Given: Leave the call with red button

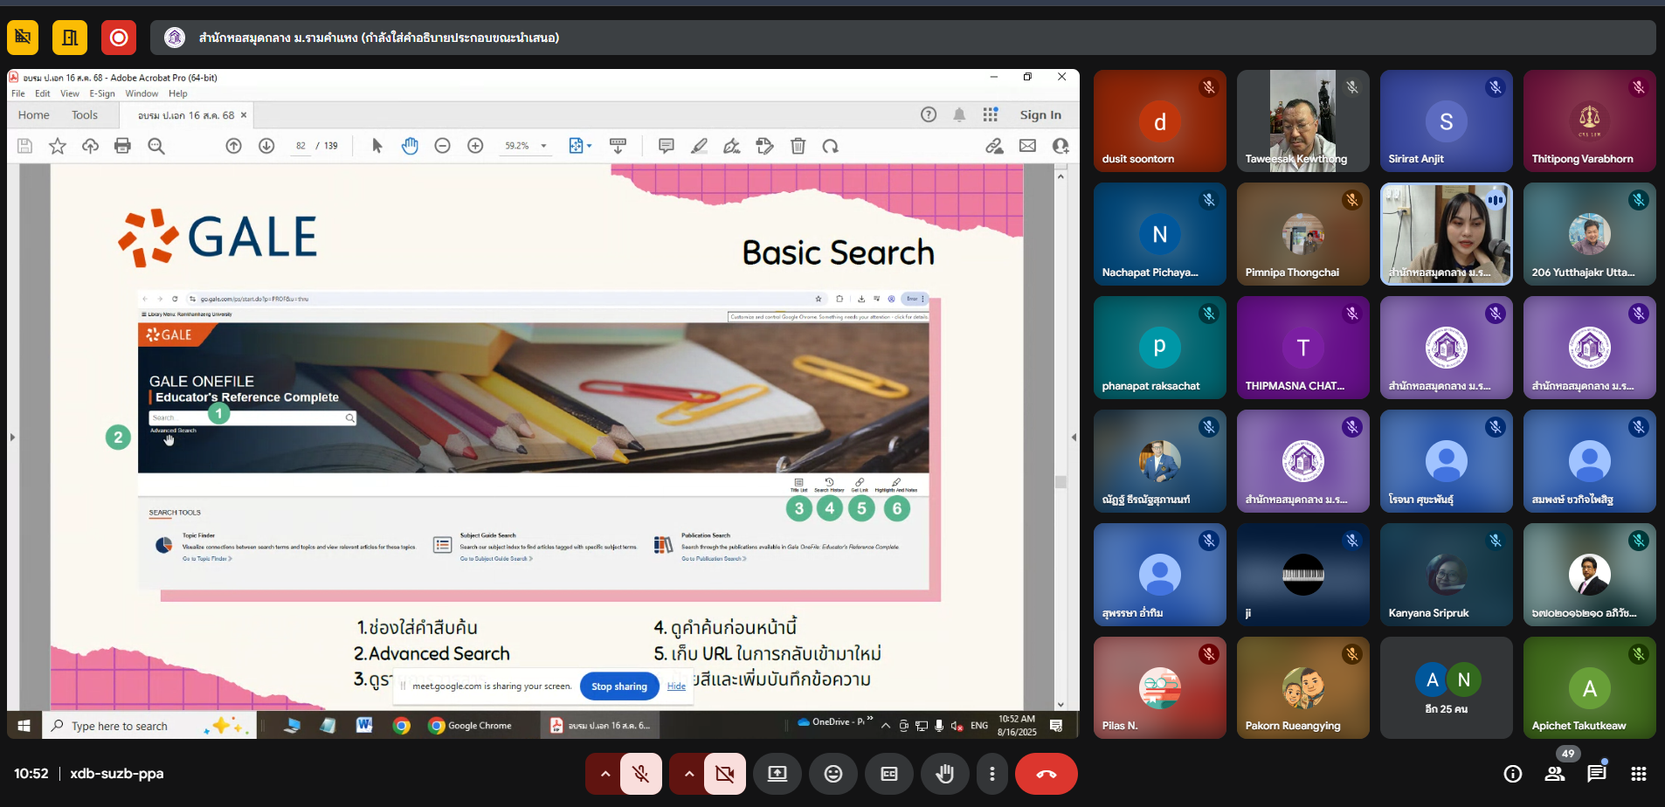Looking at the screenshot, I should [x=1047, y=774].
